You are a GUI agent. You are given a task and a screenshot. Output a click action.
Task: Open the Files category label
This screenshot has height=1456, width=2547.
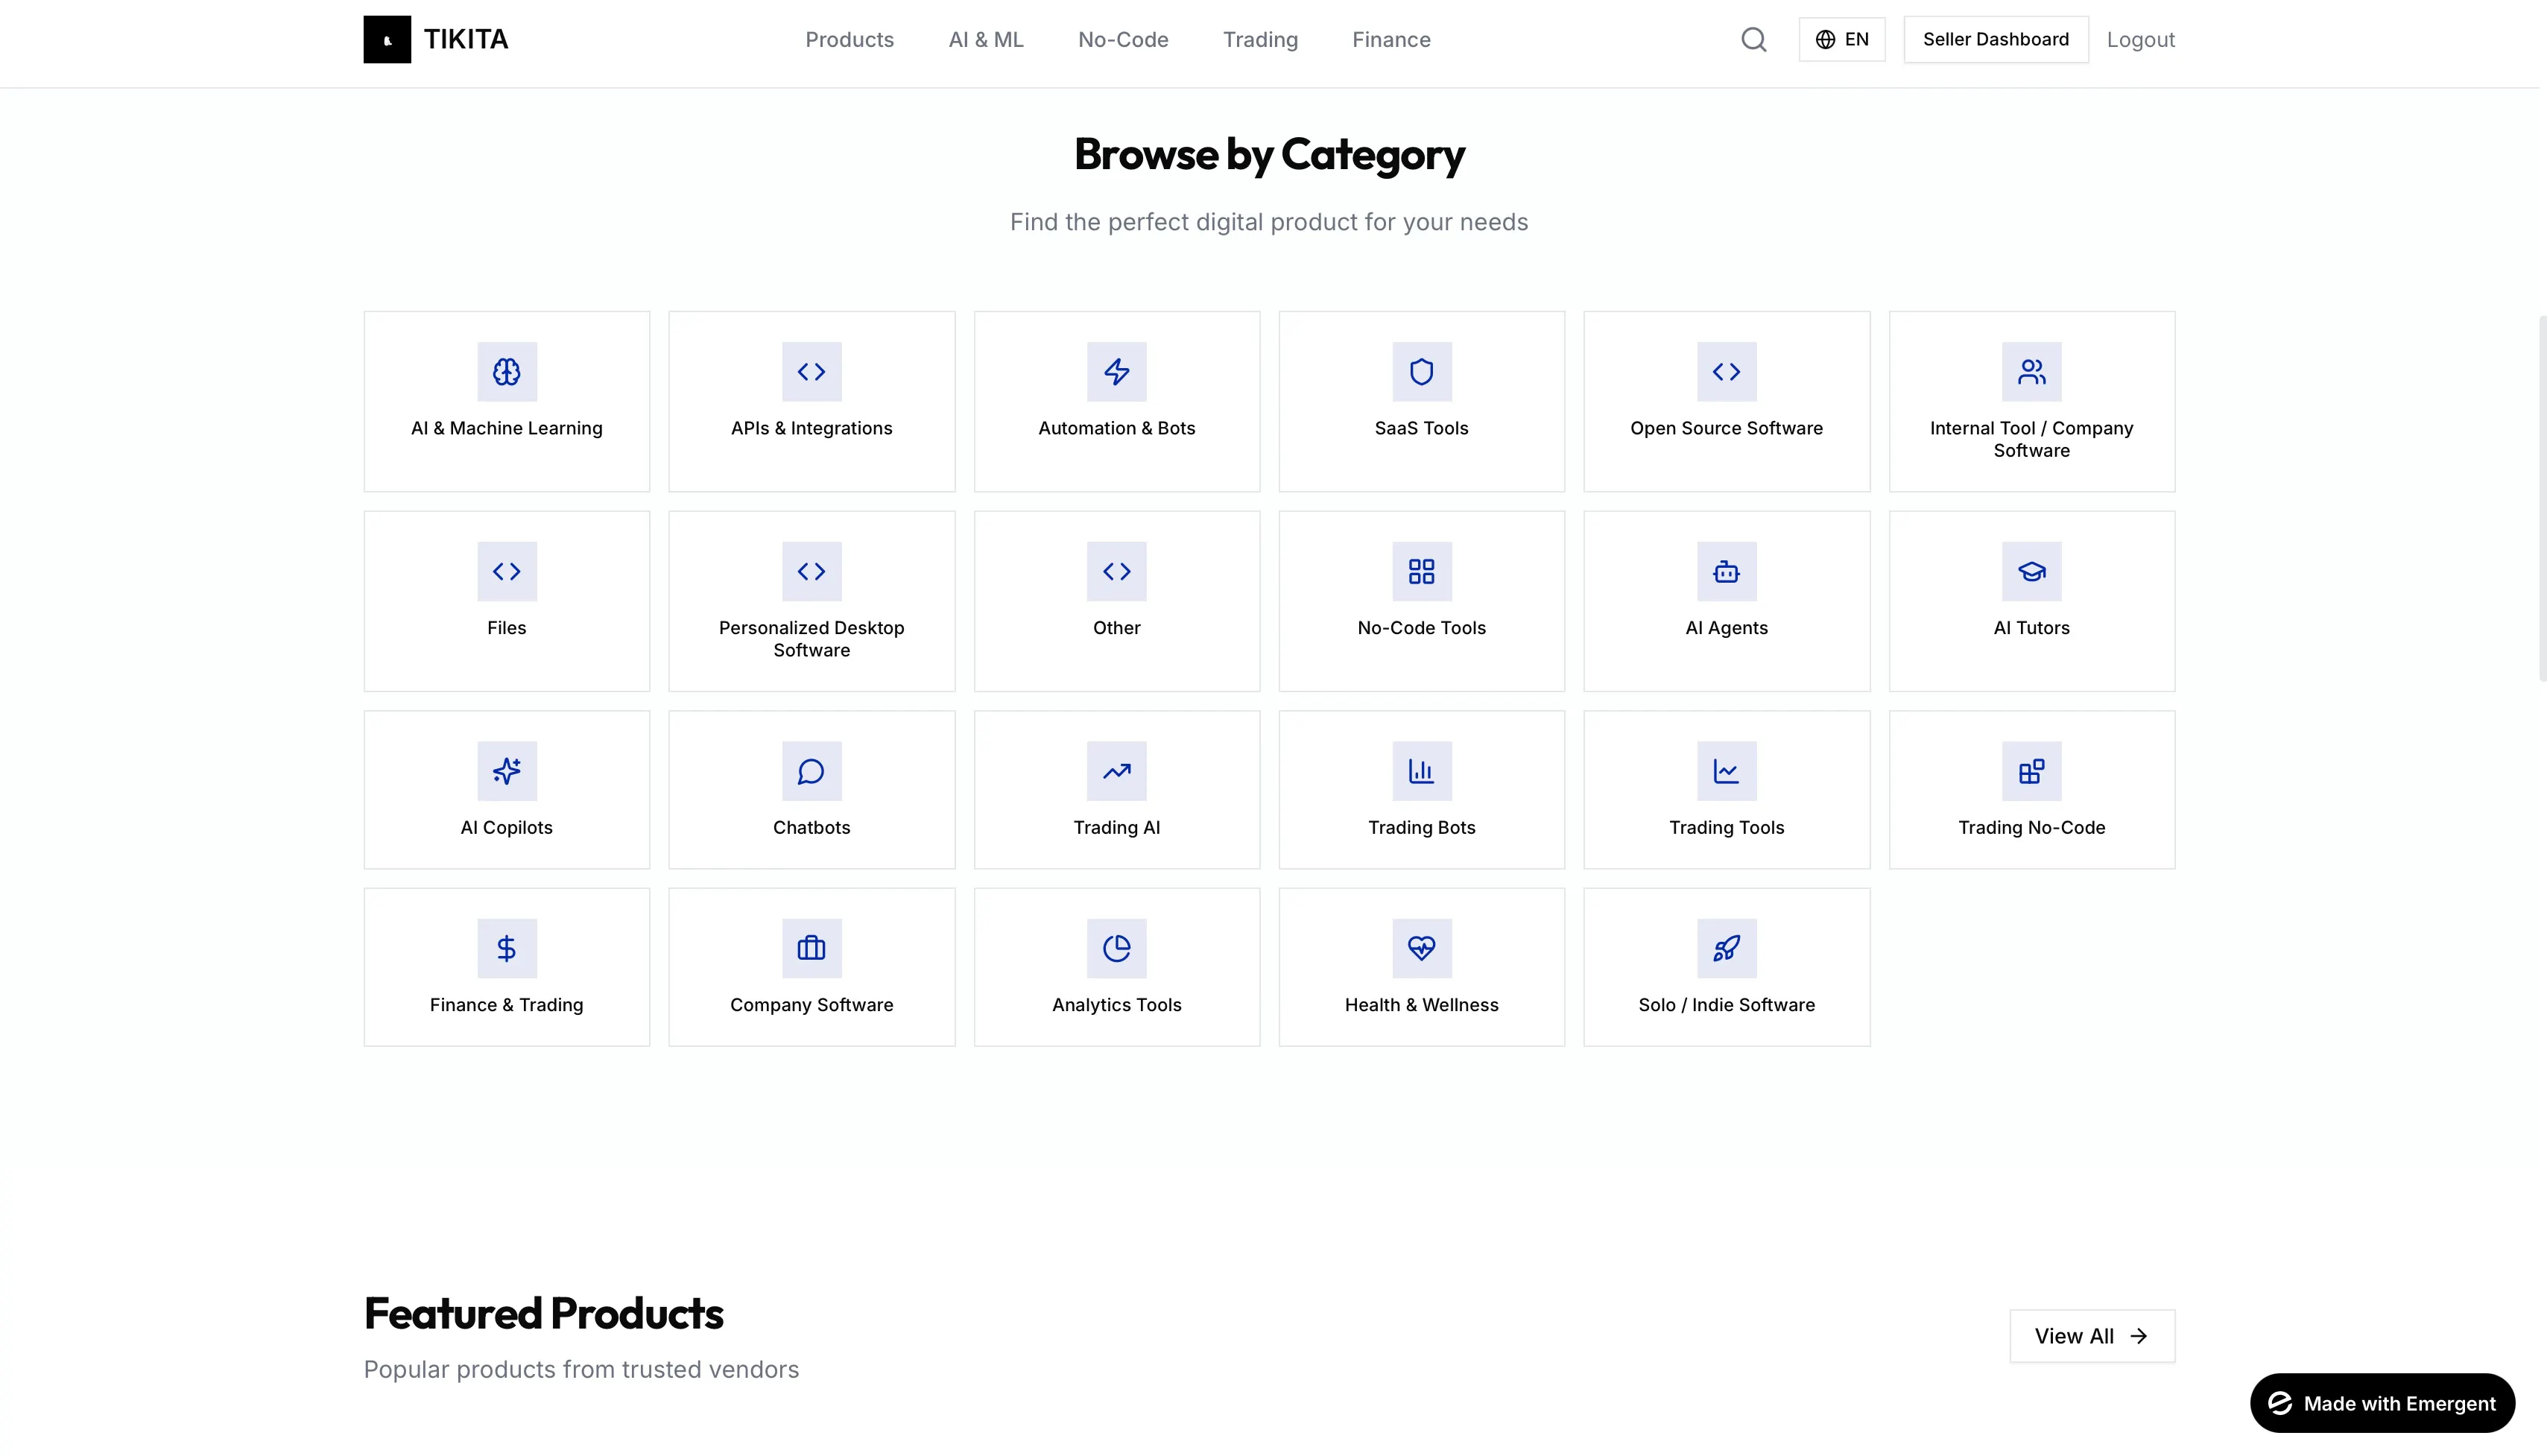click(x=507, y=628)
